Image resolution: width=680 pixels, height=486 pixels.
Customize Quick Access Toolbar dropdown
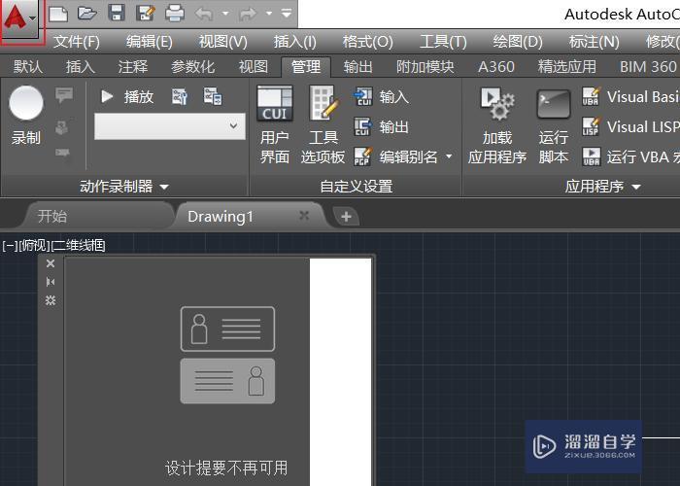click(x=287, y=14)
